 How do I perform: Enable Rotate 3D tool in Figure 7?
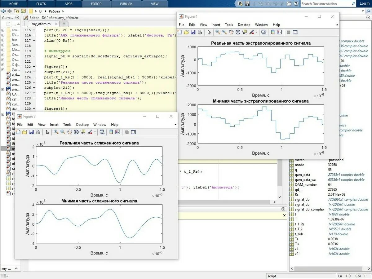[x=76, y=132]
